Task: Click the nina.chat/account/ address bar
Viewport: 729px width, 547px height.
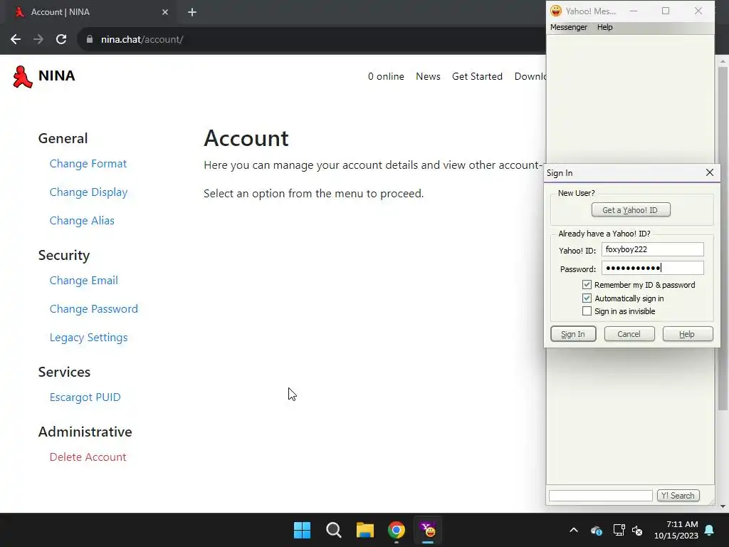Action: (312, 40)
